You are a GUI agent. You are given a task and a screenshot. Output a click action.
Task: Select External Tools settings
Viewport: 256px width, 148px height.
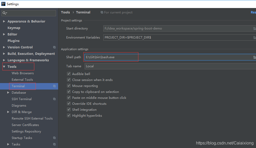click(x=22, y=79)
